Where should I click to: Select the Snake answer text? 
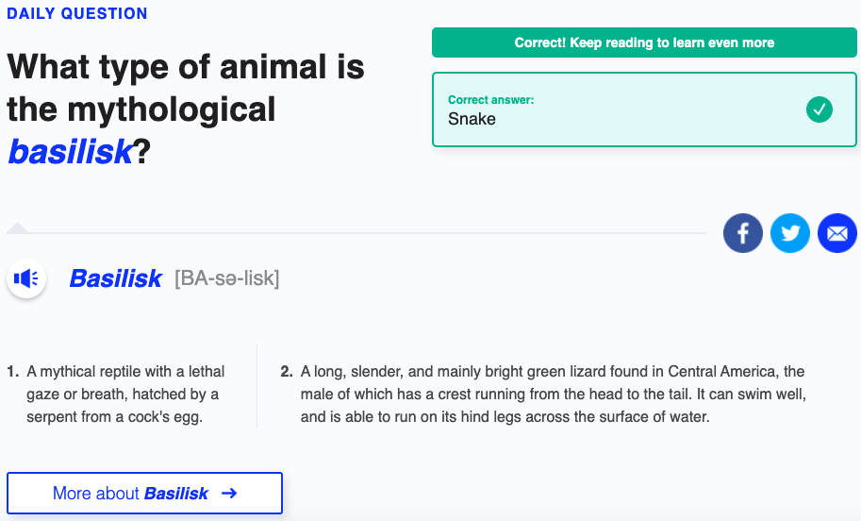click(x=472, y=119)
